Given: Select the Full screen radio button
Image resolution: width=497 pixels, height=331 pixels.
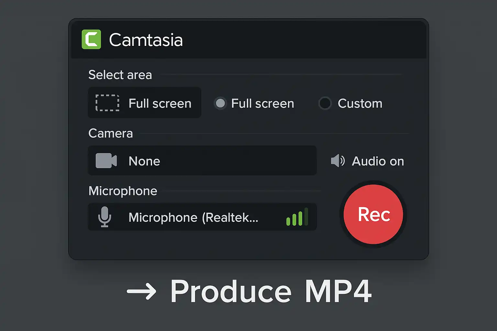Looking at the screenshot, I should [220, 103].
